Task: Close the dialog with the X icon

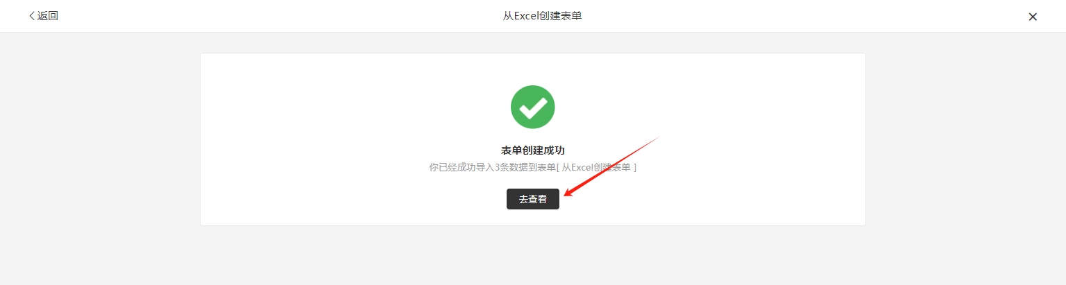Action: pyautogui.click(x=1033, y=17)
